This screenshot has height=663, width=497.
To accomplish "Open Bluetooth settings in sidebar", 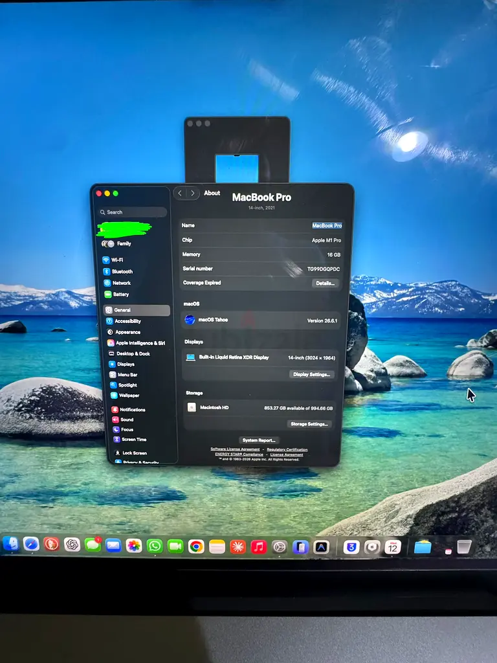I will pos(118,271).
